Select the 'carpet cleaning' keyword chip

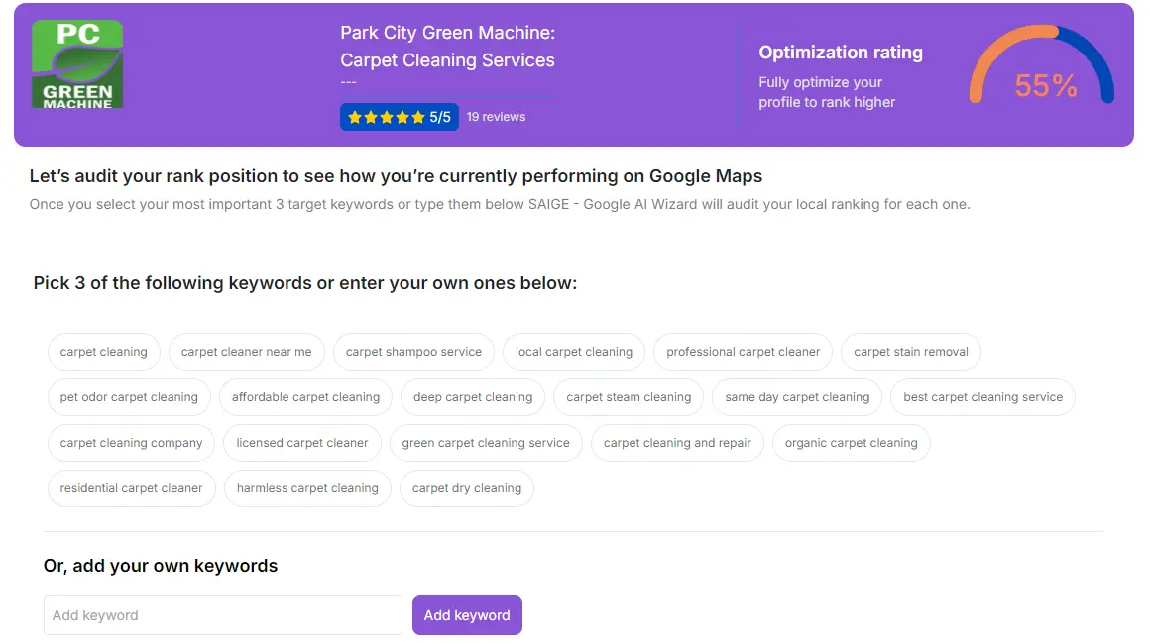pos(103,352)
